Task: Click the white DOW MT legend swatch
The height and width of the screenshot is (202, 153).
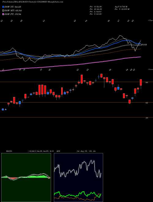Action: (x=3, y=10)
